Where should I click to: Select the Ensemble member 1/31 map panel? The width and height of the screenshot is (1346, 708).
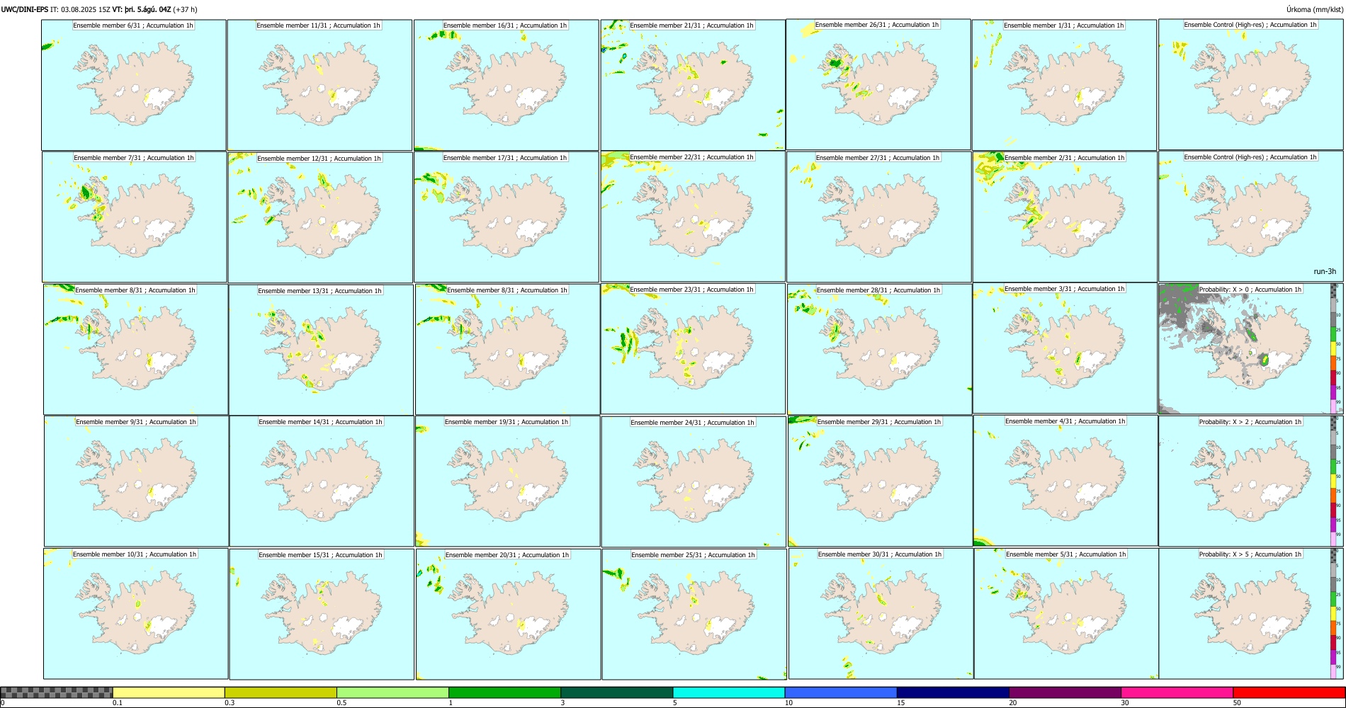pyautogui.click(x=1064, y=85)
